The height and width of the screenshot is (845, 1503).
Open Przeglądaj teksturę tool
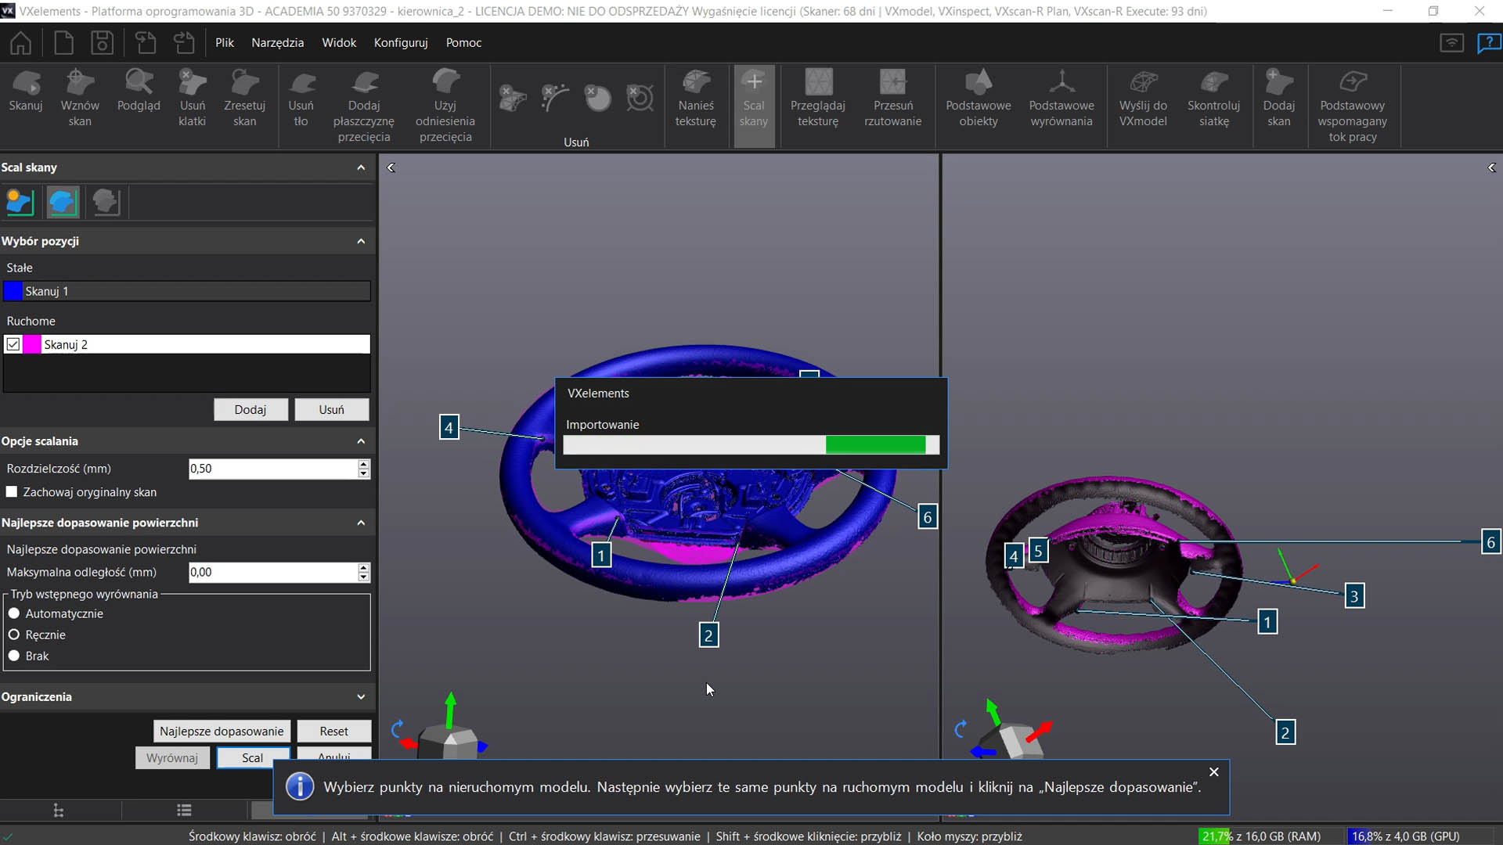point(818,99)
